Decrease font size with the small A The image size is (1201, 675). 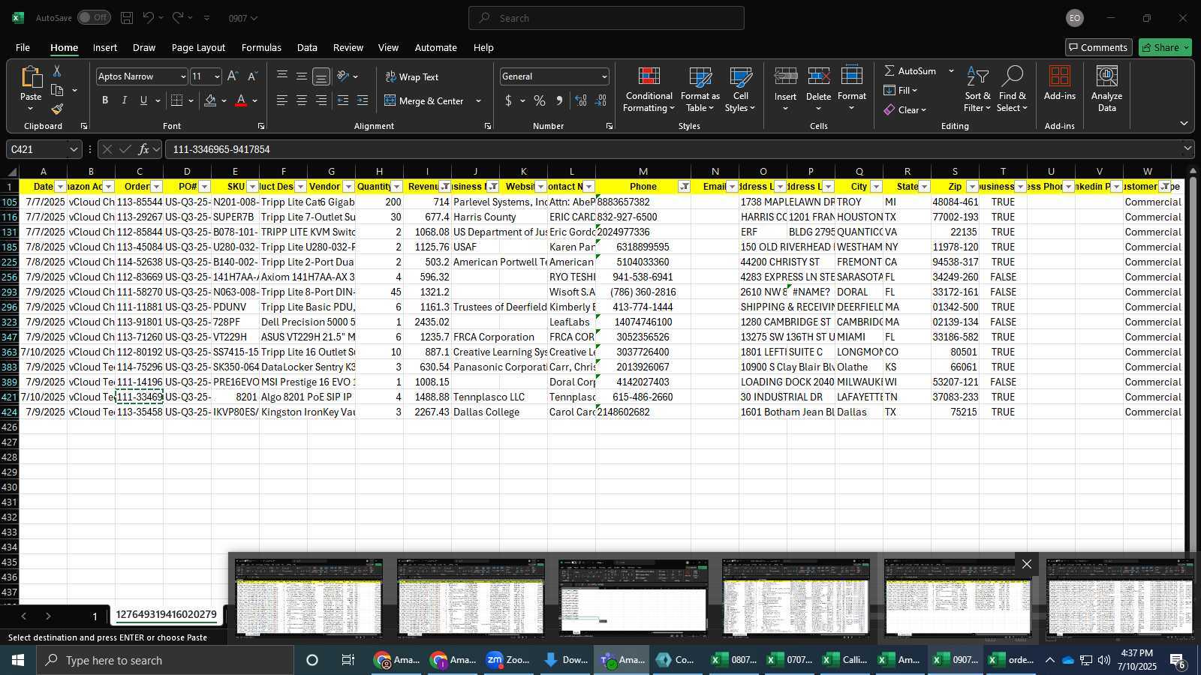pos(252,76)
